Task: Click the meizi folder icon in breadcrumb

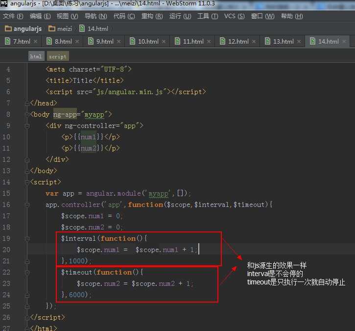Action: pyautogui.click(x=52, y=28)
